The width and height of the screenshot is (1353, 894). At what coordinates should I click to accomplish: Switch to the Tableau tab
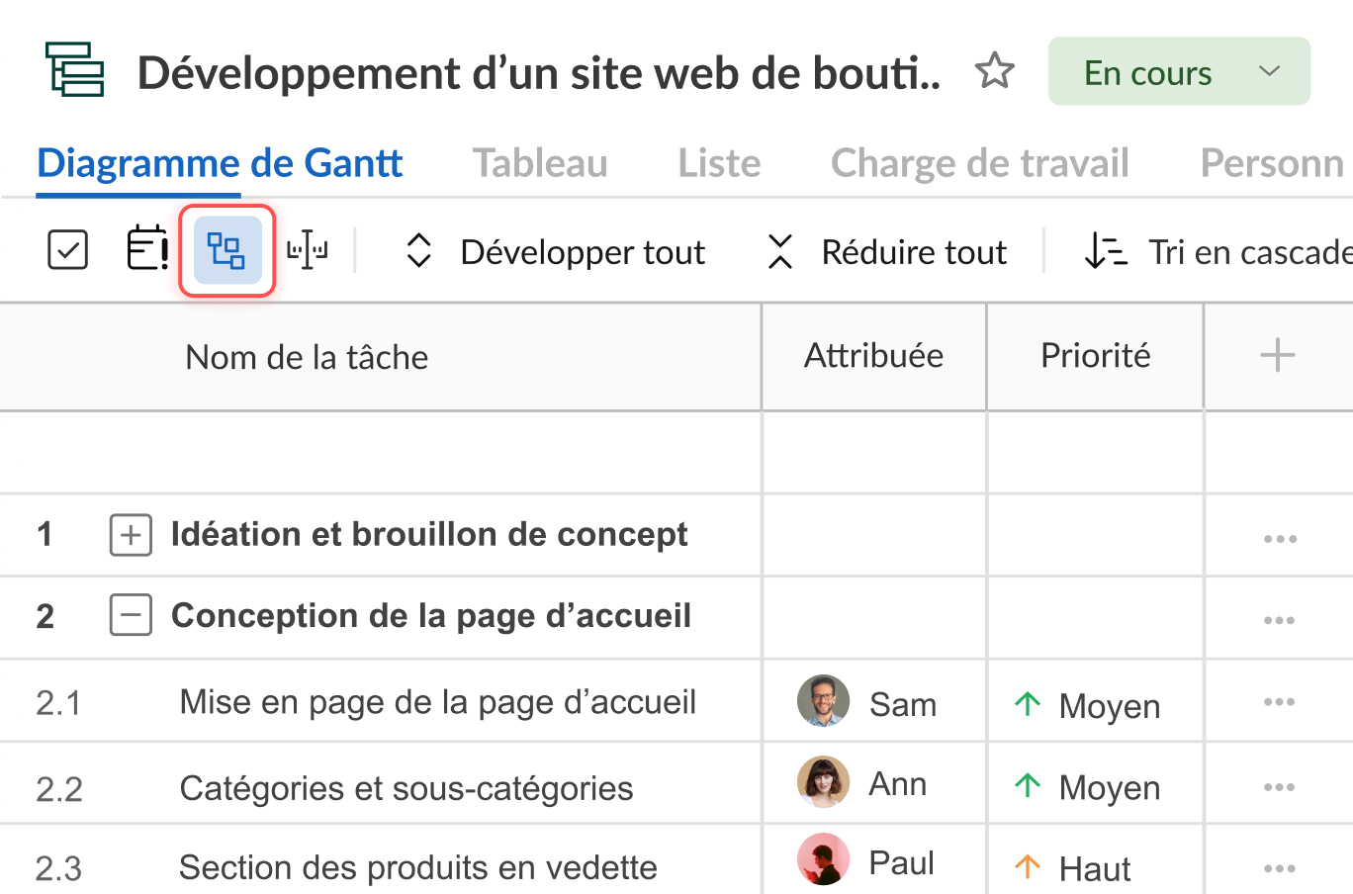[x=539, y=162]
